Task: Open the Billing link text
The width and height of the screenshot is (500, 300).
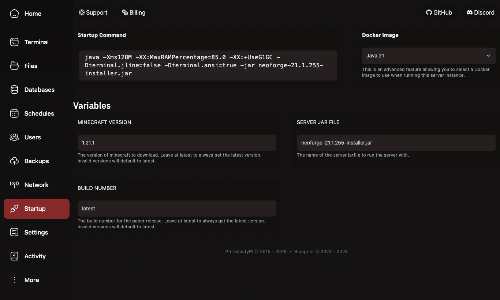Action: pos(137,12)
